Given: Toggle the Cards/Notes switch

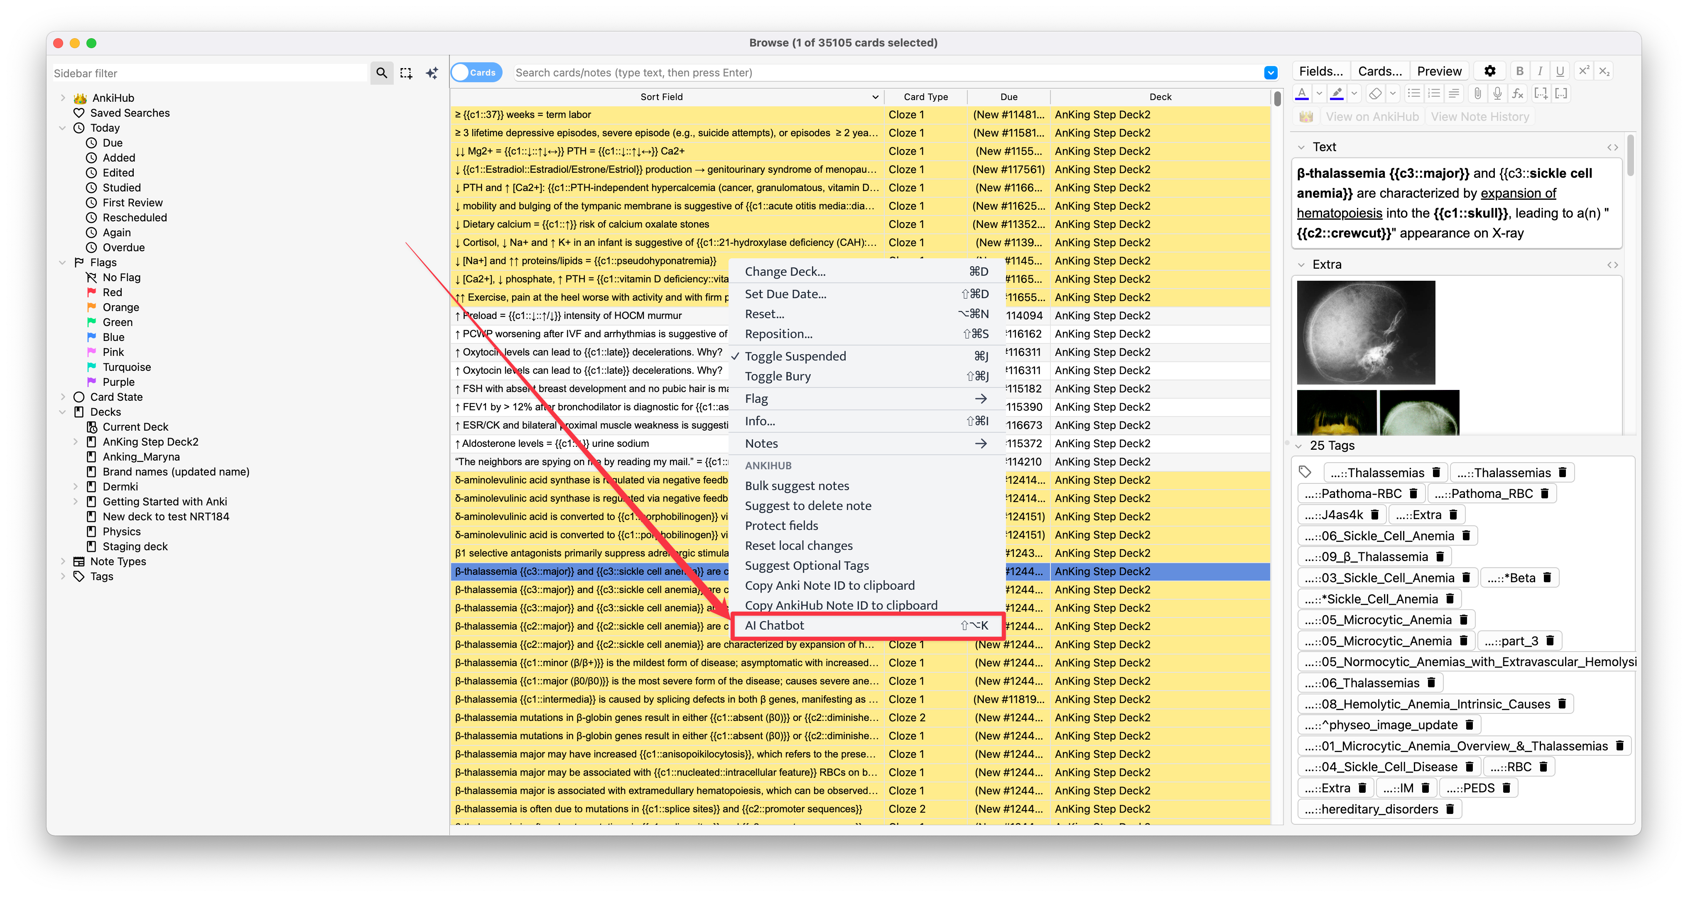Looking at the screenshot, I should click(476, 73).
